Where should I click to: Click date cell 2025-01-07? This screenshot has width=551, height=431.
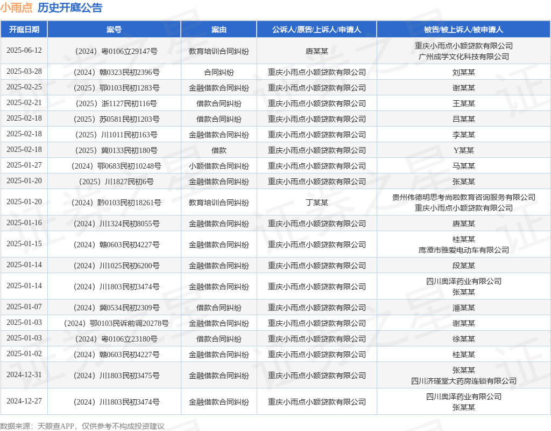pos(24,307)
